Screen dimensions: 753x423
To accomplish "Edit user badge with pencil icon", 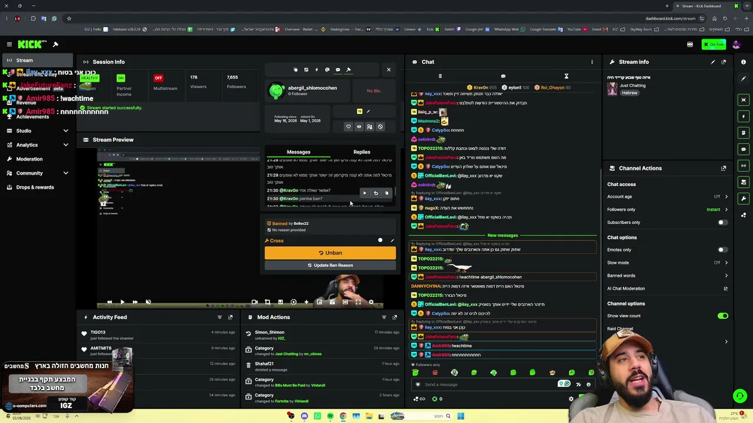I will pos(368,112).
